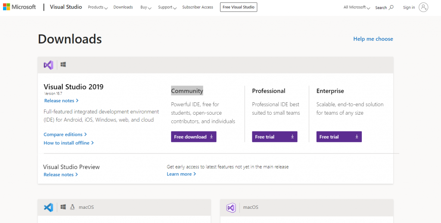
Task: Open the Downloads menu item
Action: [123, 7]
